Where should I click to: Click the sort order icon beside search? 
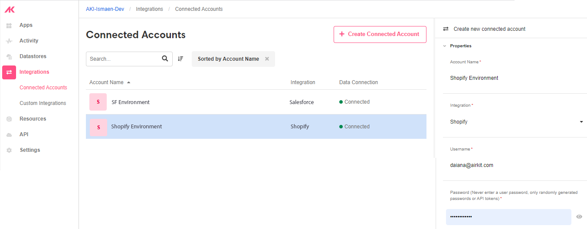coord(180,59)
